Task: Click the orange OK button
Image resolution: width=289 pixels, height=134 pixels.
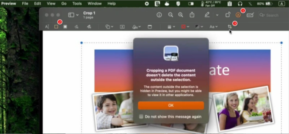Action: [171, 105]
